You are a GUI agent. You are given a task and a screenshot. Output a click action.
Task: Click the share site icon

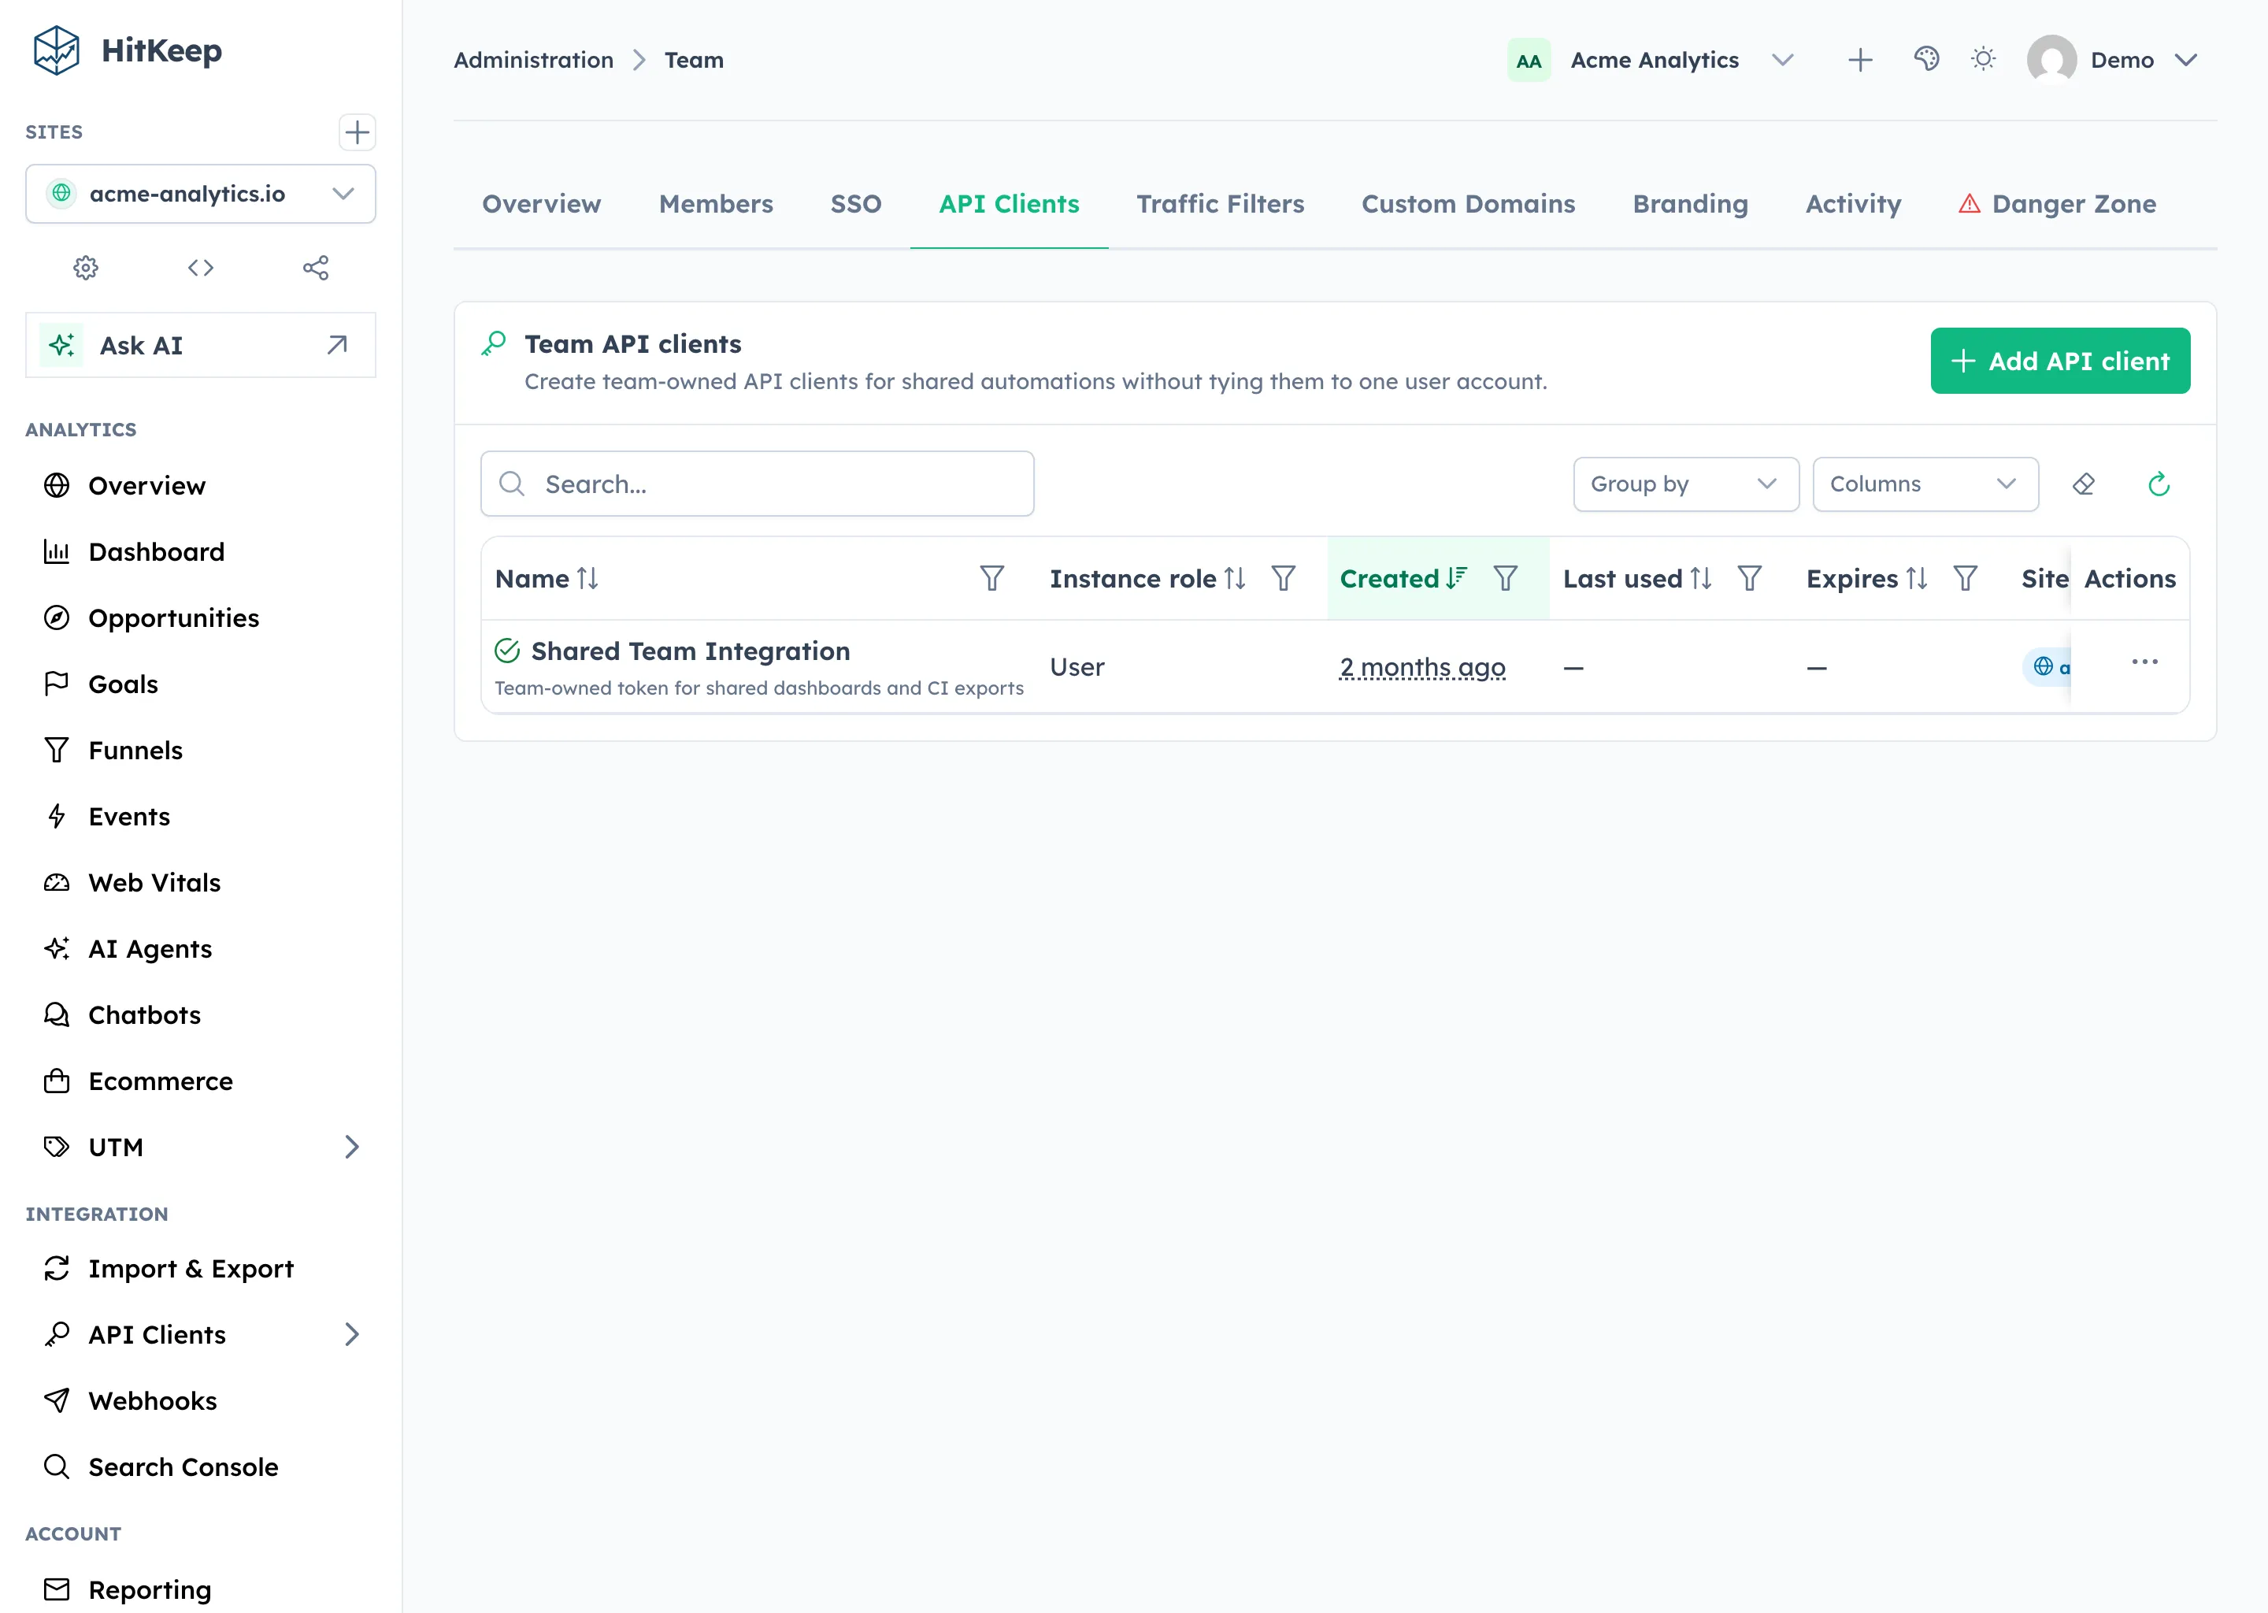[x=316, y=267]
